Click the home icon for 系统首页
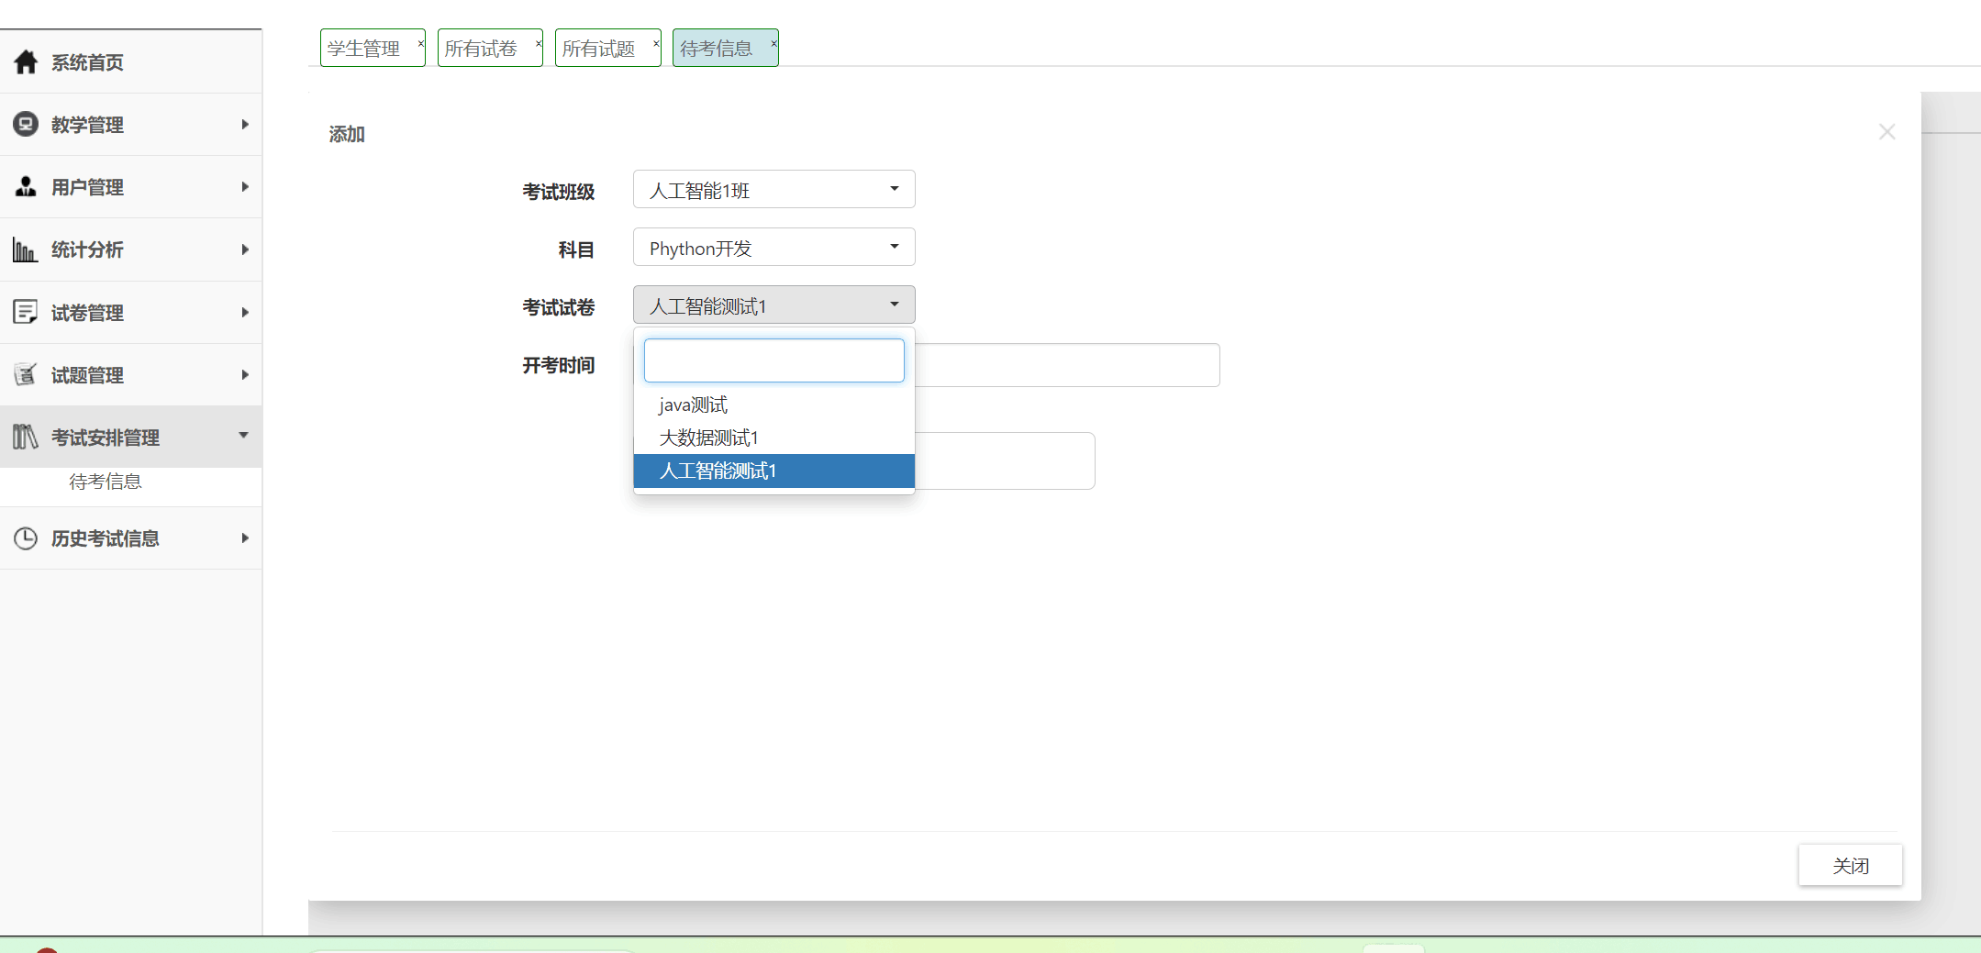The height and width of the screenshot is (953, 1981). [26, 61]
